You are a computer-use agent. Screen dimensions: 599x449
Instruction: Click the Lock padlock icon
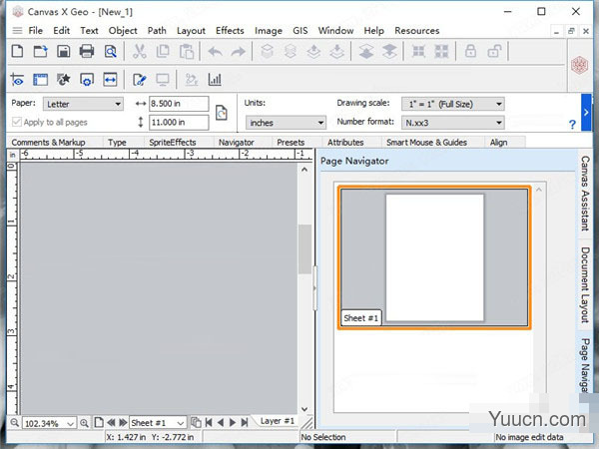(470, 51)
